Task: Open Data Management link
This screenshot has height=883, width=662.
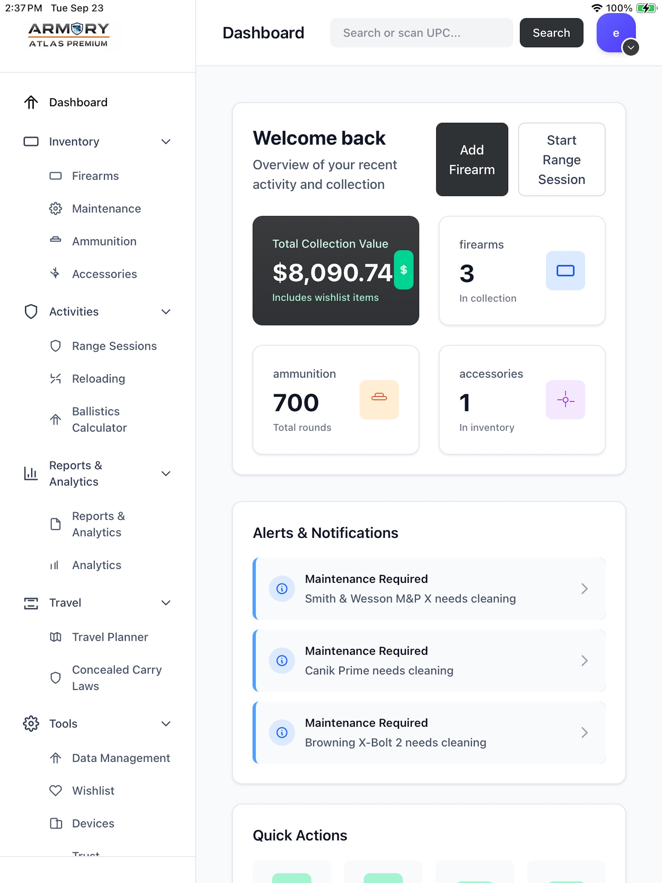Action: [121, 758]
